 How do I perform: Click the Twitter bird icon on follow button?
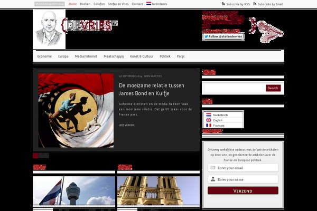206,36
